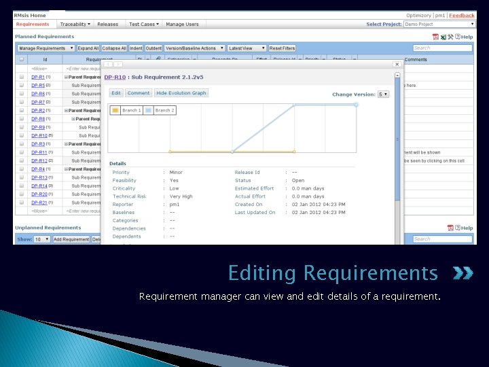Open Help for Unplanned Requirements
Viewport: 489px width, 367px height.
point(464,228)
